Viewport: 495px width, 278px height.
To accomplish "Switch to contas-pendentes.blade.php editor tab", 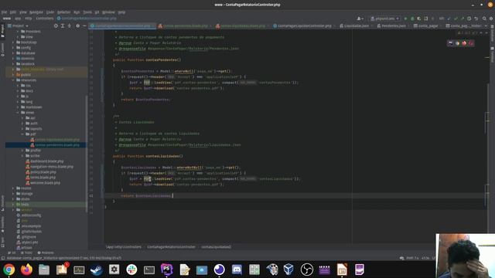I will 183,25.
